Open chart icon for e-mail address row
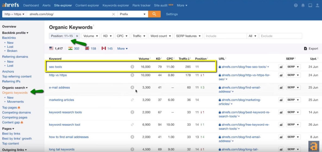The image size is (322, 152). coord(281,88)
